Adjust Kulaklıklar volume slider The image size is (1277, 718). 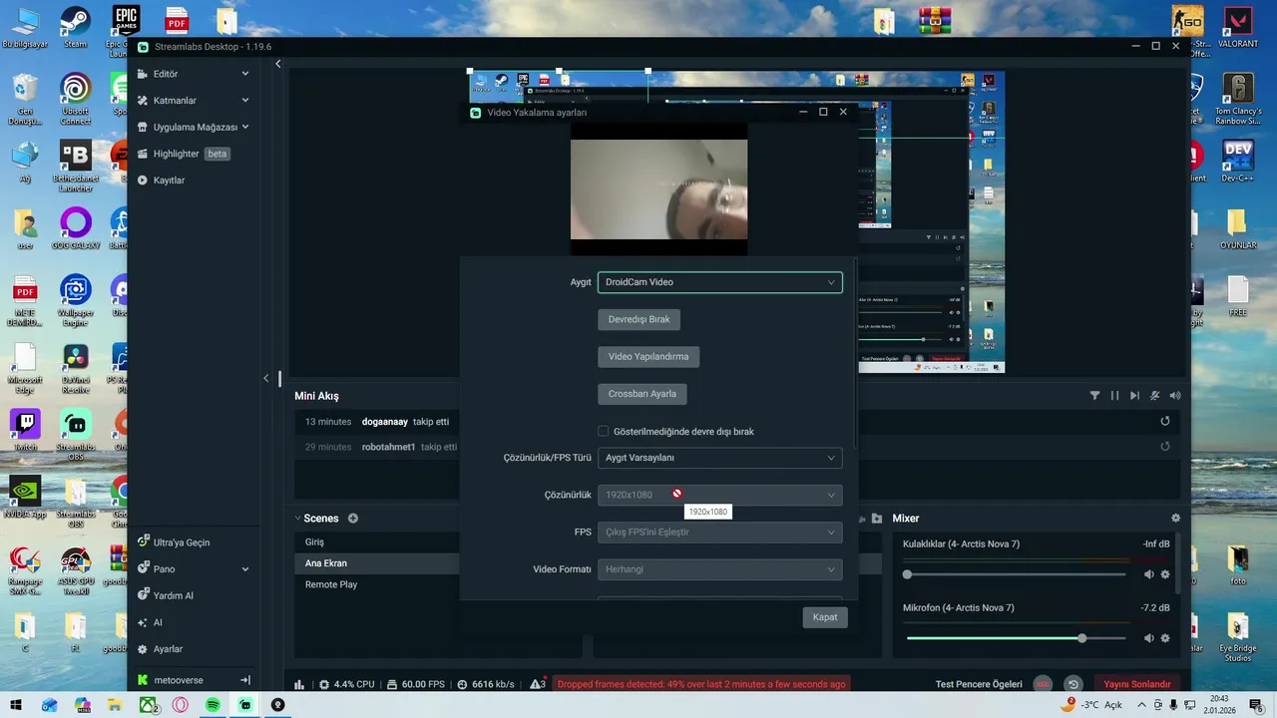point(1016,574)
